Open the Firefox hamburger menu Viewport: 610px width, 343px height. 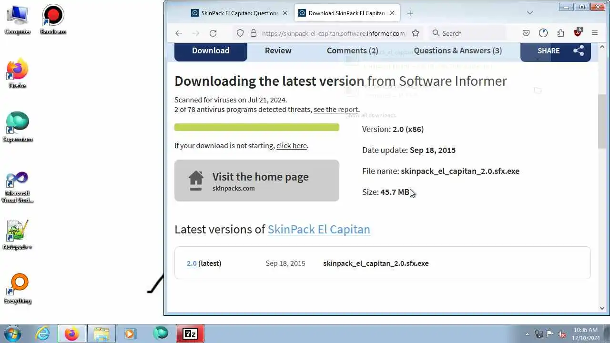(595, 33)
